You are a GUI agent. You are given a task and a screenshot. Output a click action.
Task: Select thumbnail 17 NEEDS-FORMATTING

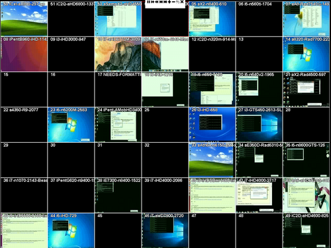(118, 89)
